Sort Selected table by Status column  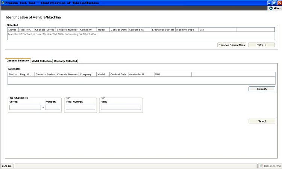pyautogui.click(x=13, y=30)
